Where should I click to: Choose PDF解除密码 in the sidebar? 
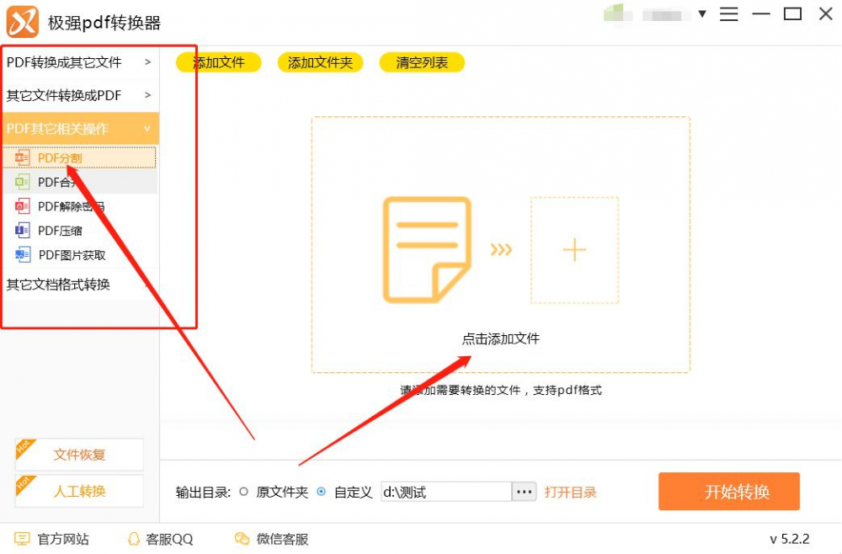point(80,206)
